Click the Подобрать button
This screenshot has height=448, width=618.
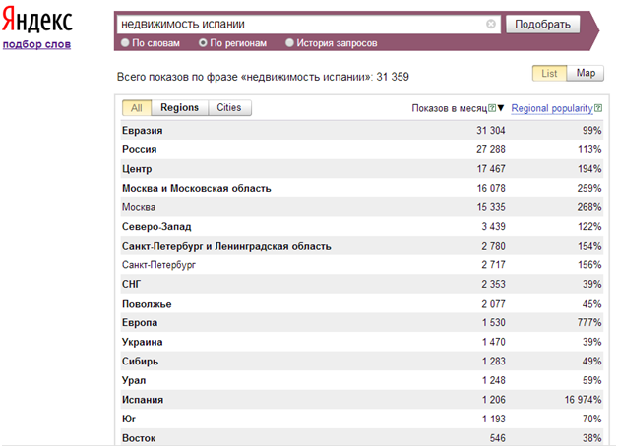[542, 25]
